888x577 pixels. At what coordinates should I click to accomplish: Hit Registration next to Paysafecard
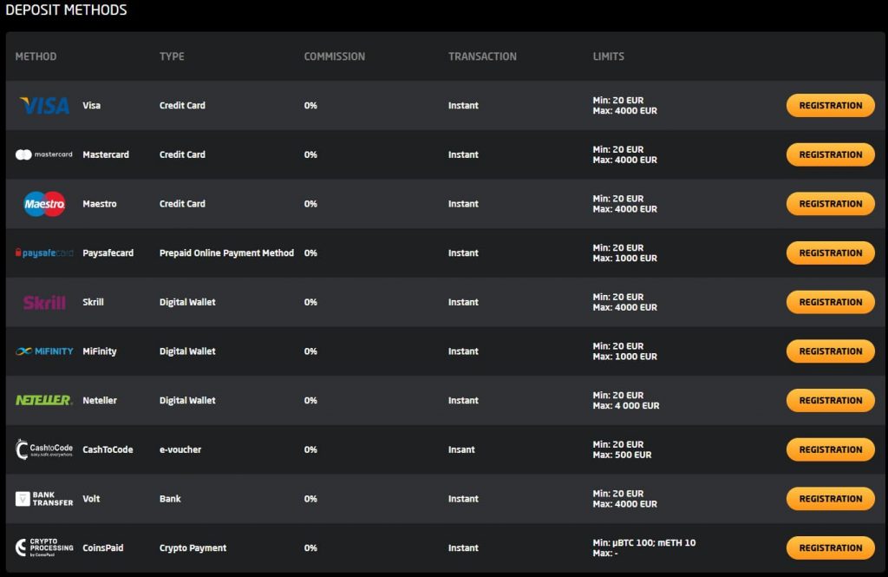click(830, 253)
